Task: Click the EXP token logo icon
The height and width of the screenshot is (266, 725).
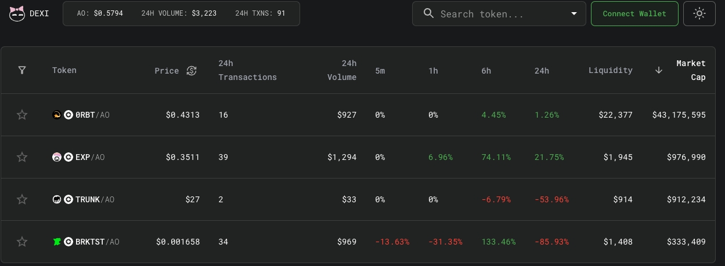Action: click(57, 157)
